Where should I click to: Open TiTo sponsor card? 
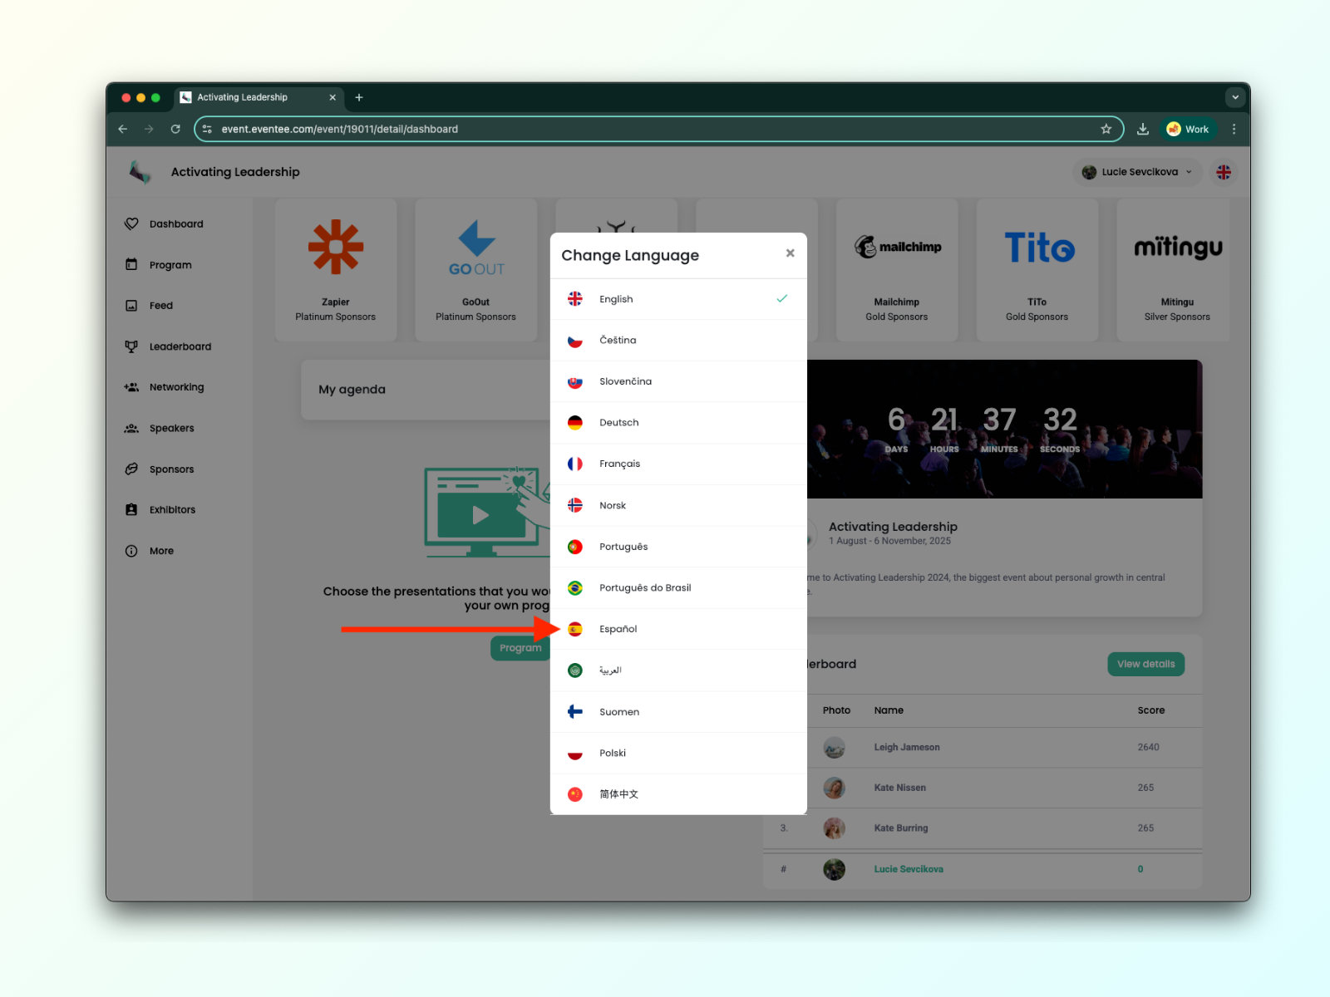pos(1037,270)
